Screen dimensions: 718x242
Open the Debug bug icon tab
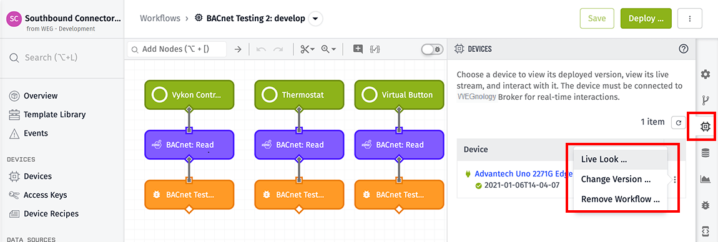coord(706,206)
